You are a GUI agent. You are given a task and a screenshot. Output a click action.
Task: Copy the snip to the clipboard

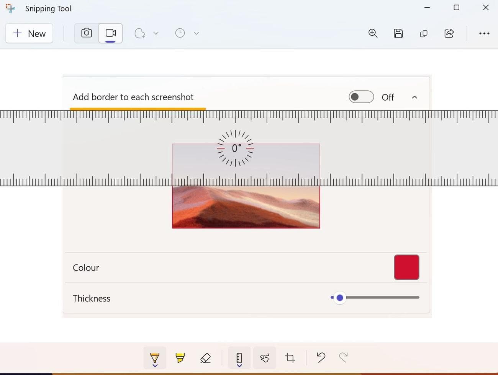[423, 33]
